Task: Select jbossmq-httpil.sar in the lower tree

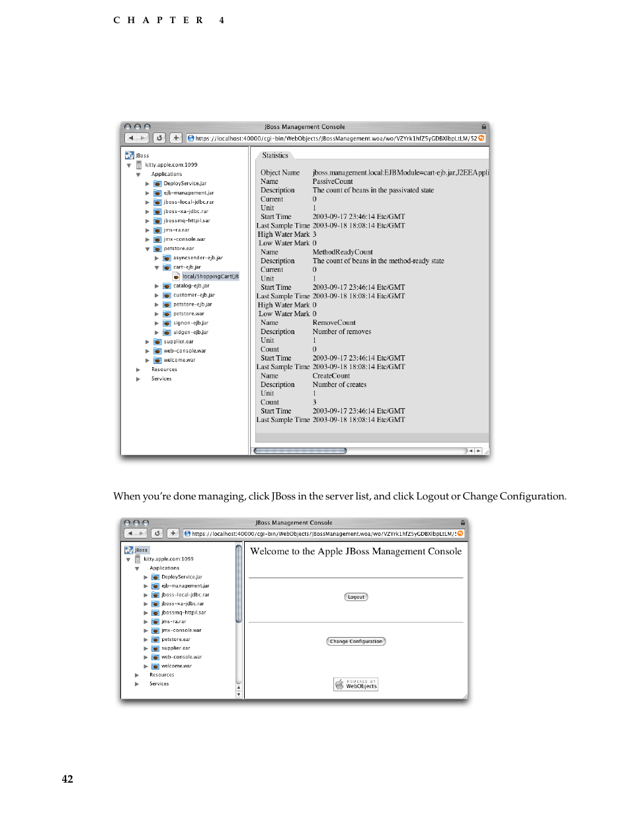Action: tap(184, 613)
